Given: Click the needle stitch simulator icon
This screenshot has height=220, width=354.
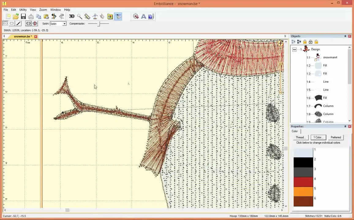Looking at the screenshot, I should tap(95, 16).
